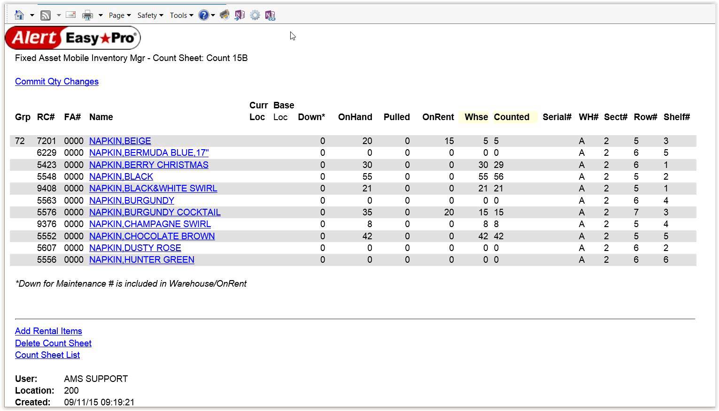Screen dimensions: 719x411
Task: Click the Add Rental Items link
Action: coord(48,331)
